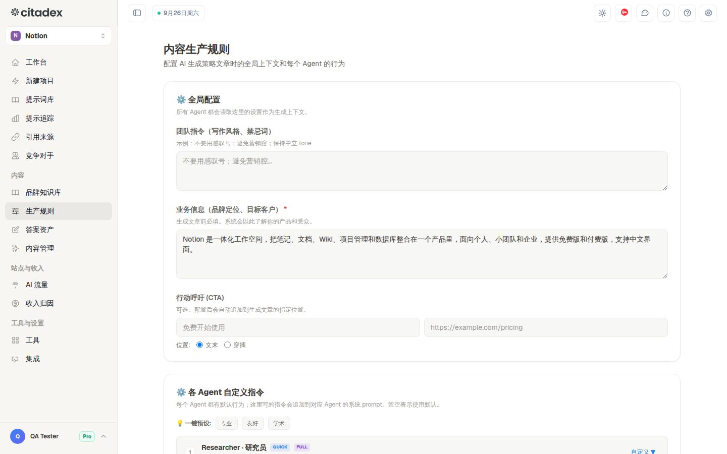Image resolution: width=727 pixels, height=454 pixels.
Task: Select the 穿插 position radio button
Action: coord(227,345)
